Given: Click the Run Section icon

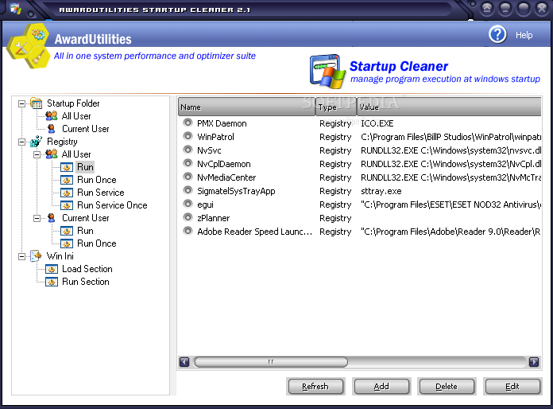Looking at the screenshot, I should 52,282.
